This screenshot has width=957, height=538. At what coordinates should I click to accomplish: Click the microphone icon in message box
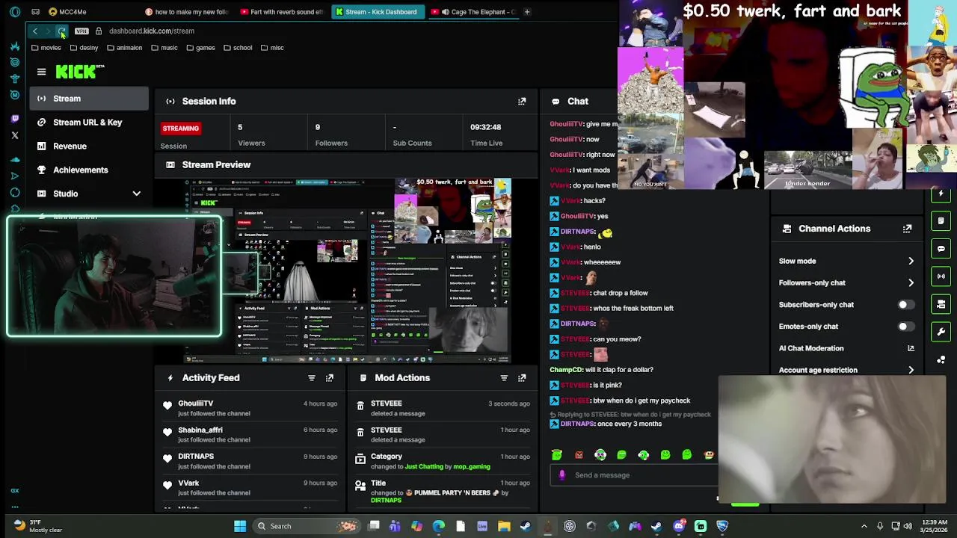562,475
